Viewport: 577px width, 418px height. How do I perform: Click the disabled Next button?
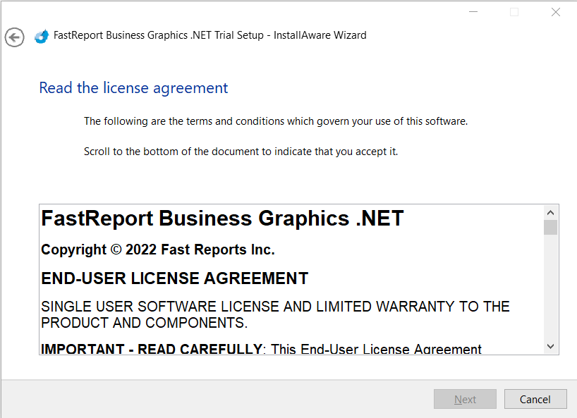click(x=465, y=399)
